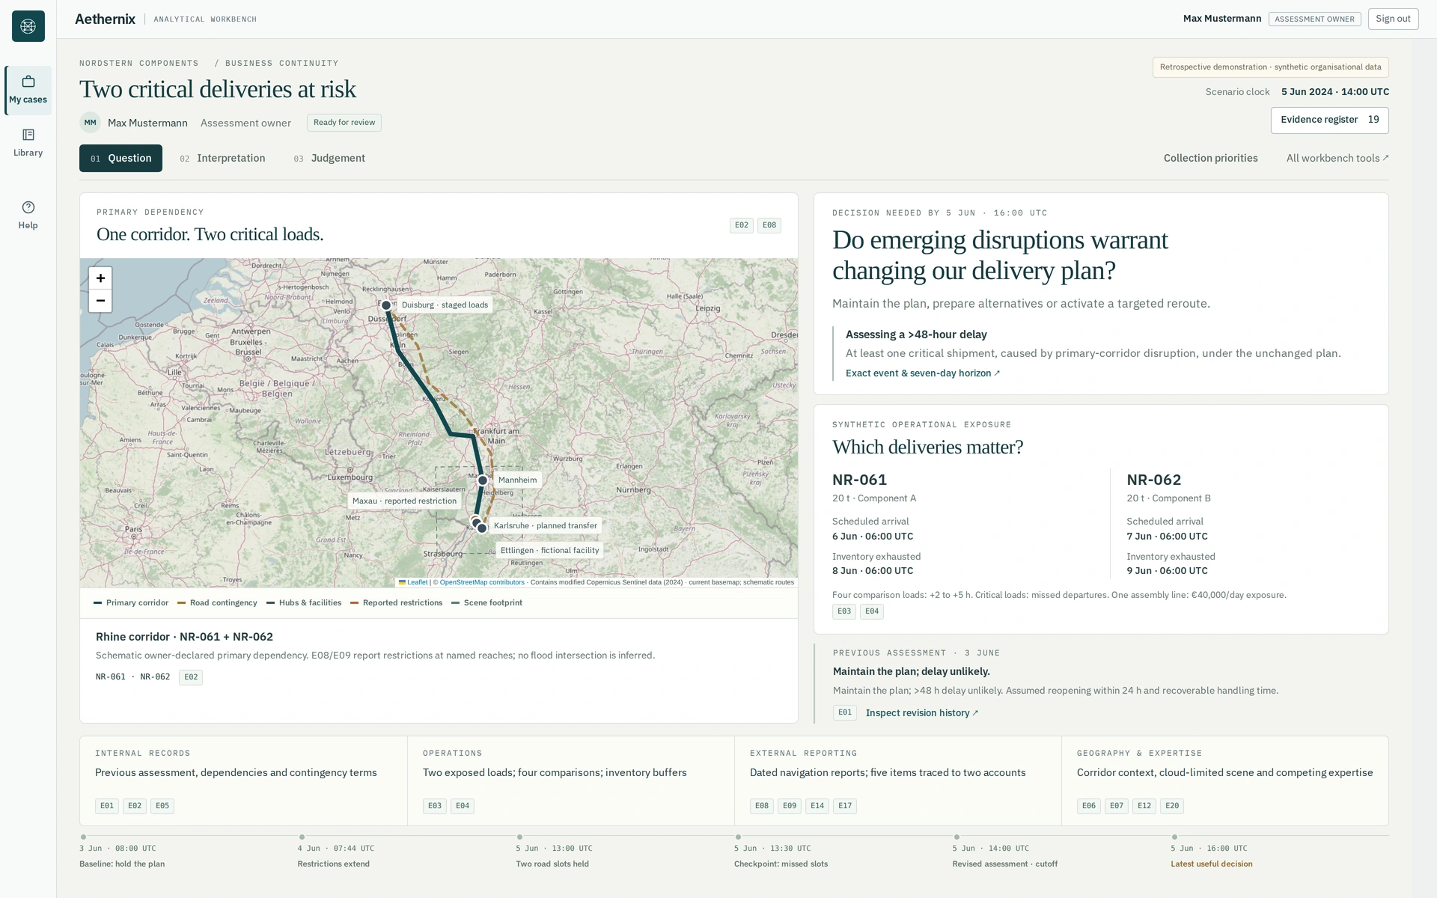Screen dimensions: 1437x898
Task: Select the 5 Jun 13:00 UTC timeline marker
Action: [x=519, y=837]
